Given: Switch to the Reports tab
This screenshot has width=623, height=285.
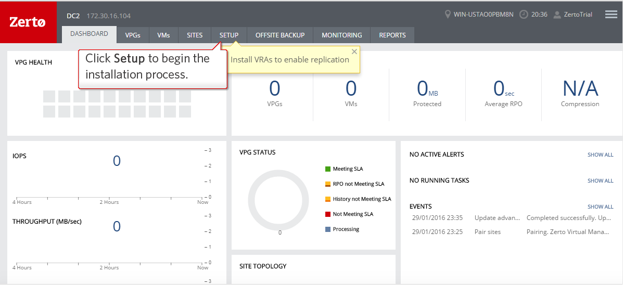Looking at the screenshot, I should (x=392, y=35).
